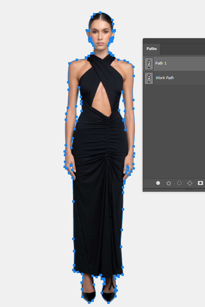The width and height of the screenshot is (205, 307).
Task: Click the anchor point atop the model's head
Action: 100,13
